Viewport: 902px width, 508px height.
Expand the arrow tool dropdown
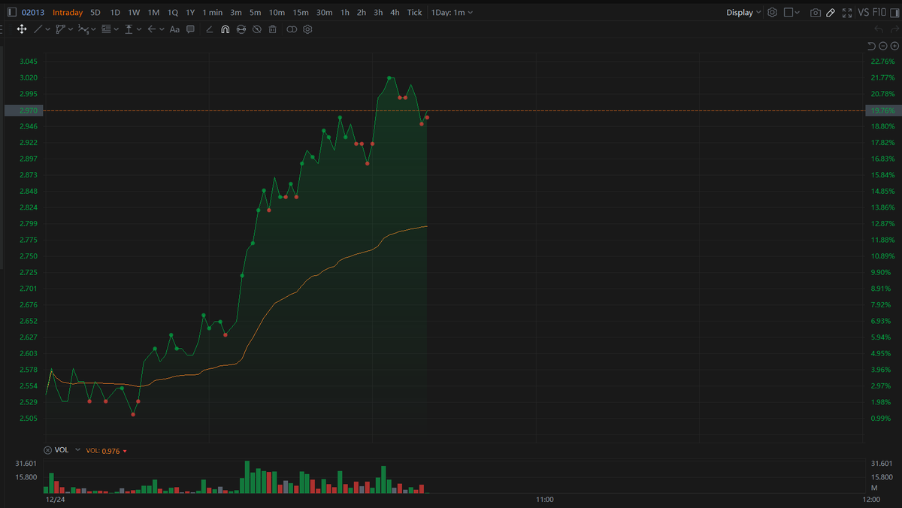coord(161,29)
